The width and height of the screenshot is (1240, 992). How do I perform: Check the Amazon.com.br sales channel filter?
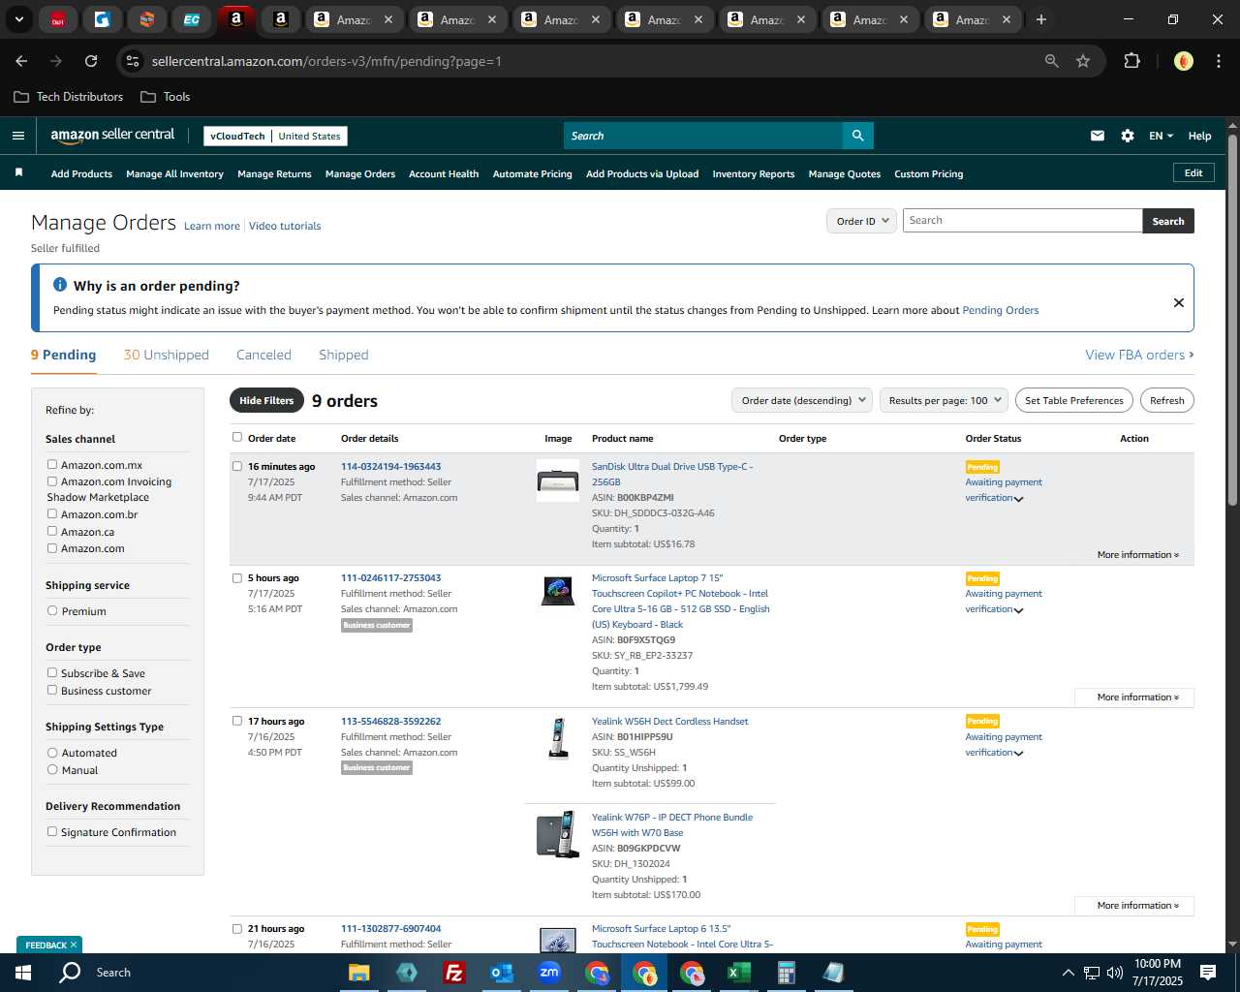[x=52, y=513]
